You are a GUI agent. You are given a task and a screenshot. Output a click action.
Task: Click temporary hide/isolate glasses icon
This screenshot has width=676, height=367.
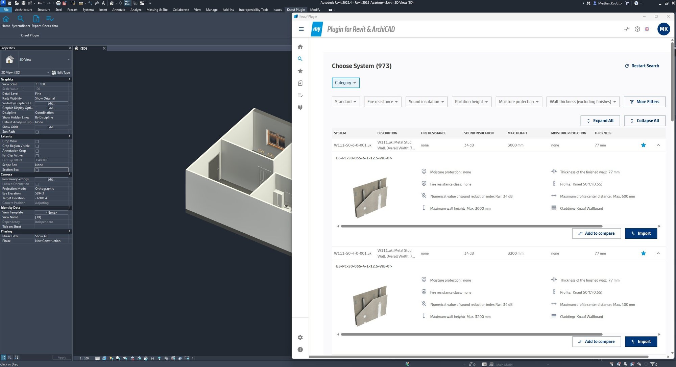tap(152, 358)
